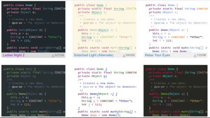Select the Ladies Night 2 code preview thumbnail

(x=33, y=27)
